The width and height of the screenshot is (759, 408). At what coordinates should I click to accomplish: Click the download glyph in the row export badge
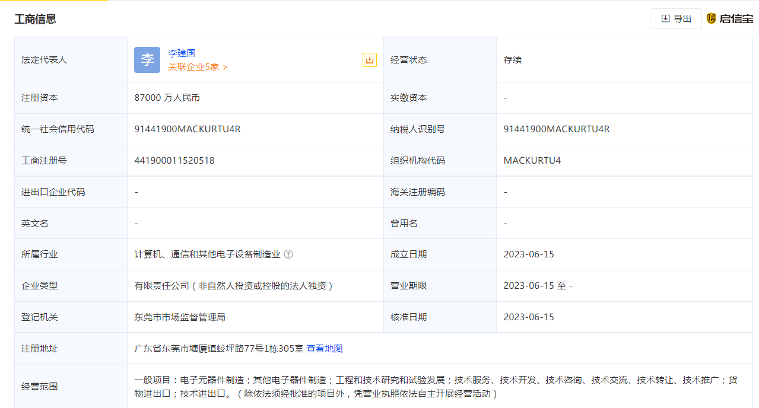coord(369,59)
